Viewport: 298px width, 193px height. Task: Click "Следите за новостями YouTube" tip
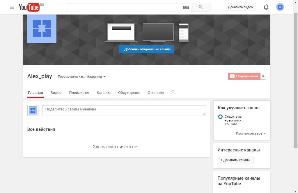(233, 120)
